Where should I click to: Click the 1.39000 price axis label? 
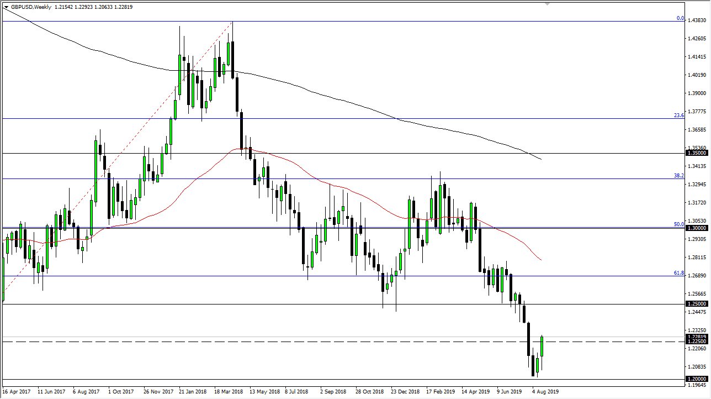[698, 93]
